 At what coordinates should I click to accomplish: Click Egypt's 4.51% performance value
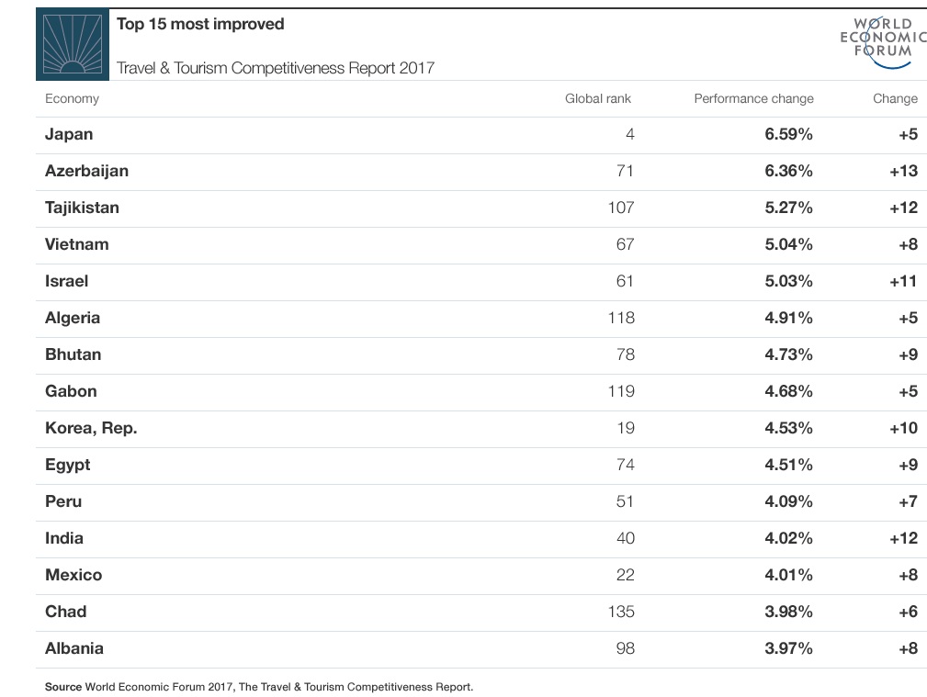click(788, 465)
